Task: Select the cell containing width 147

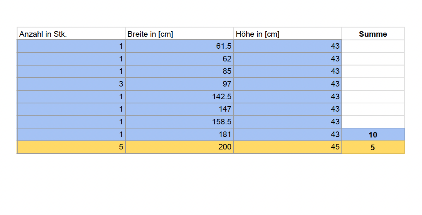Action: 179,109
